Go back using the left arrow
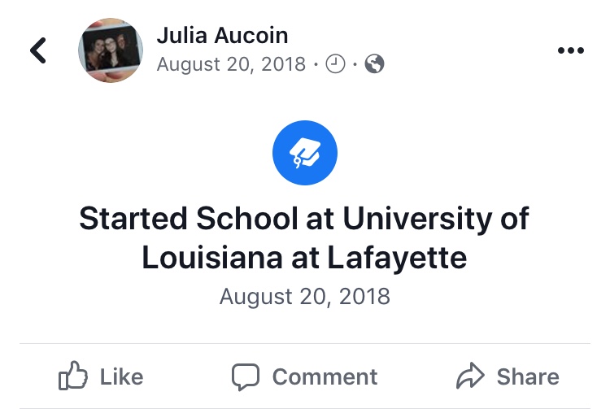 [38, 50]
